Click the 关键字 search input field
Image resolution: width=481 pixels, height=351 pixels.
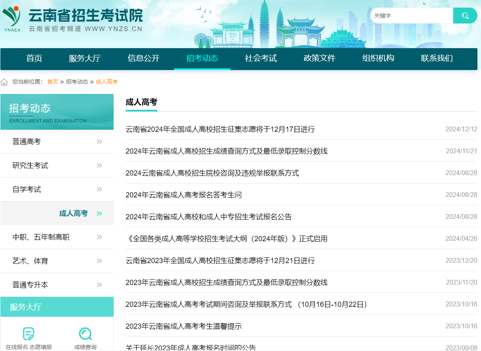point(409,16)
